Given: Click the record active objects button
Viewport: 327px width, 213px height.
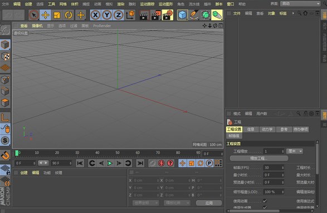Looking at the screenshot, I should coord(161,164).
